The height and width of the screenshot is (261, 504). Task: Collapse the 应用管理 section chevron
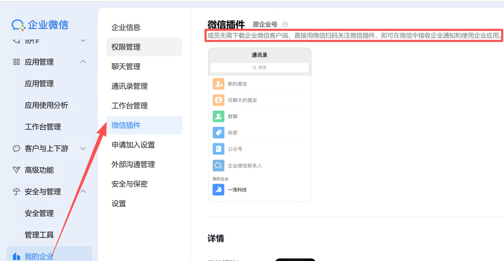[83, 61]
